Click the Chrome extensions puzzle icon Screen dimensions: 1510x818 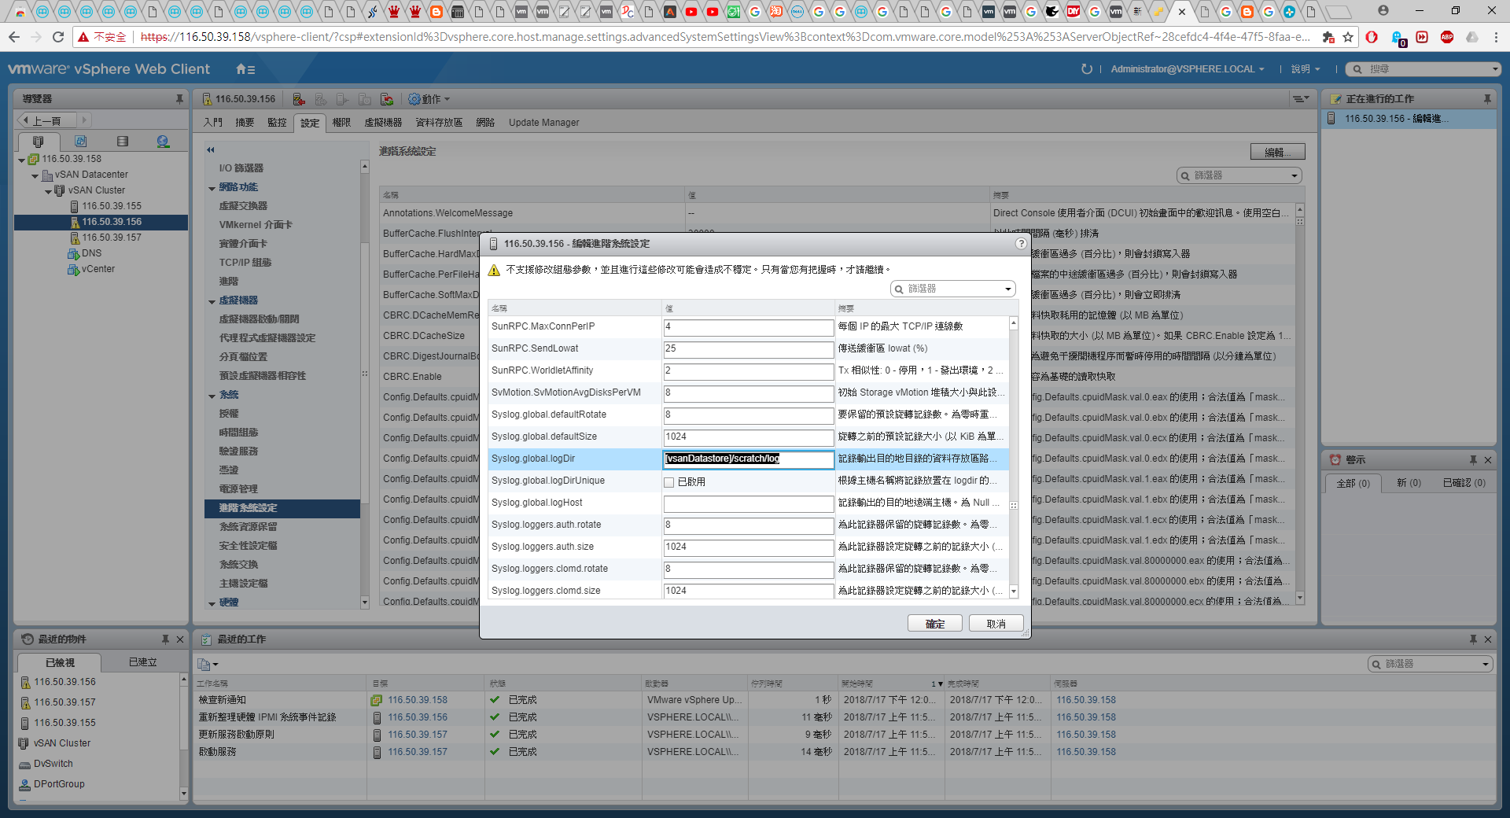pyautogui.click(x=1328, y=37)
